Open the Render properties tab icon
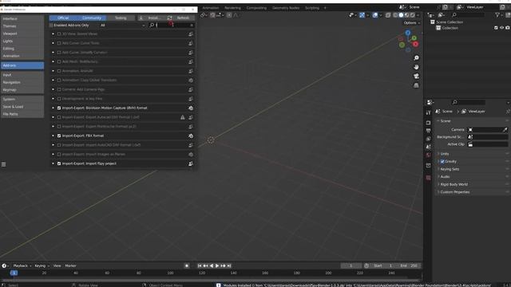This screenshot has height=287, width=511. (428, 123)
